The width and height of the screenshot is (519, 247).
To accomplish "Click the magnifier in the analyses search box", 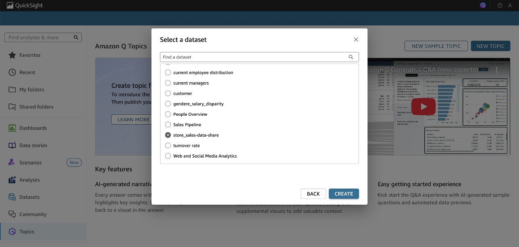I will point(76,37).
